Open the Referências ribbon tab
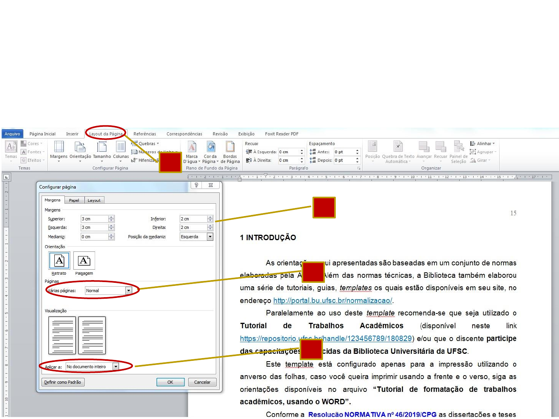 144,134
